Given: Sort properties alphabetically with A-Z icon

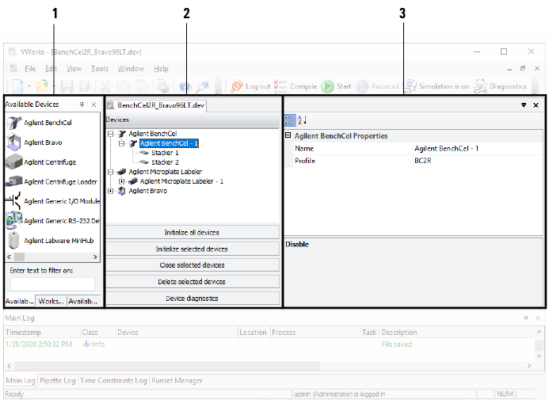Looking at the screenshot, I should coord(302,120).
